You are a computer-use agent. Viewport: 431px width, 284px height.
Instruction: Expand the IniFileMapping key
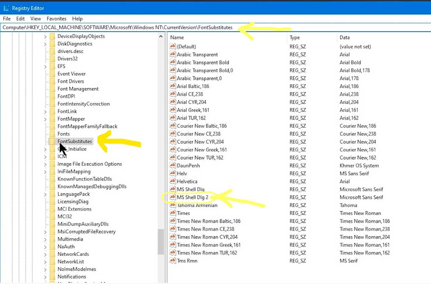pos(45,172)
